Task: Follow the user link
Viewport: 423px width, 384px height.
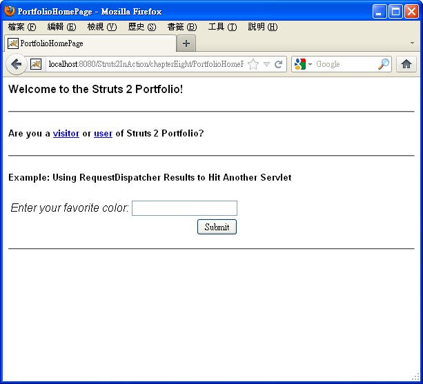Action: point(103,133)
